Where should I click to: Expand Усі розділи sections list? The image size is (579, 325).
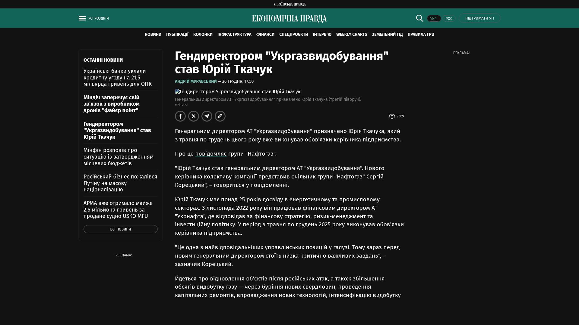(98, 18)
